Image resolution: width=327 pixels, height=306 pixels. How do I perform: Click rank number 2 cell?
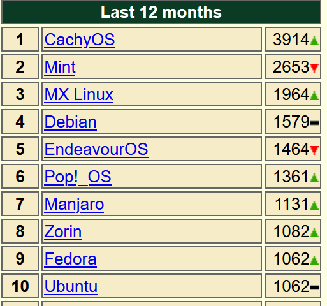20,67
